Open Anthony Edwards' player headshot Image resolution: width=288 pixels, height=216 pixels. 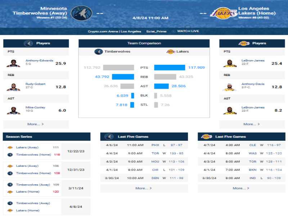(x=13, y=63)
